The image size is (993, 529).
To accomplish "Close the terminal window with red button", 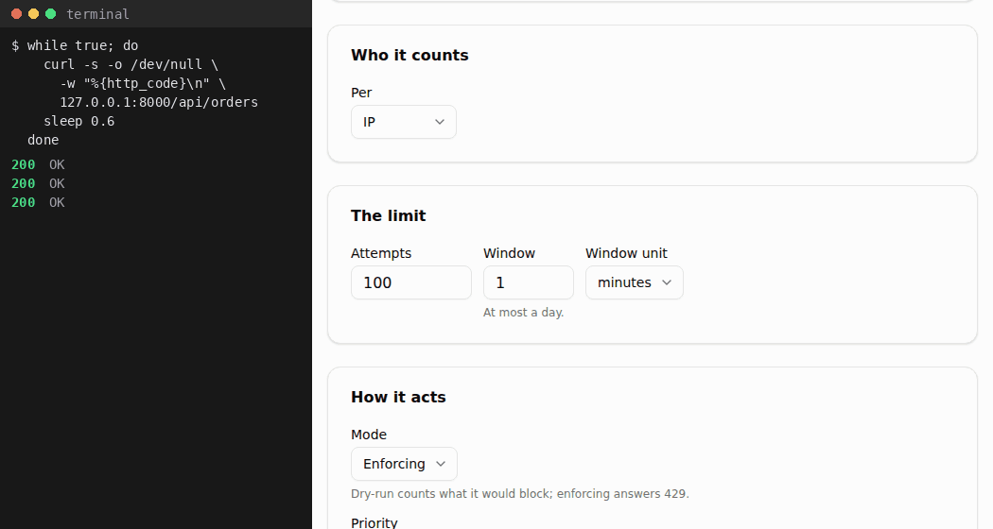I will click(x=16, y=14).
